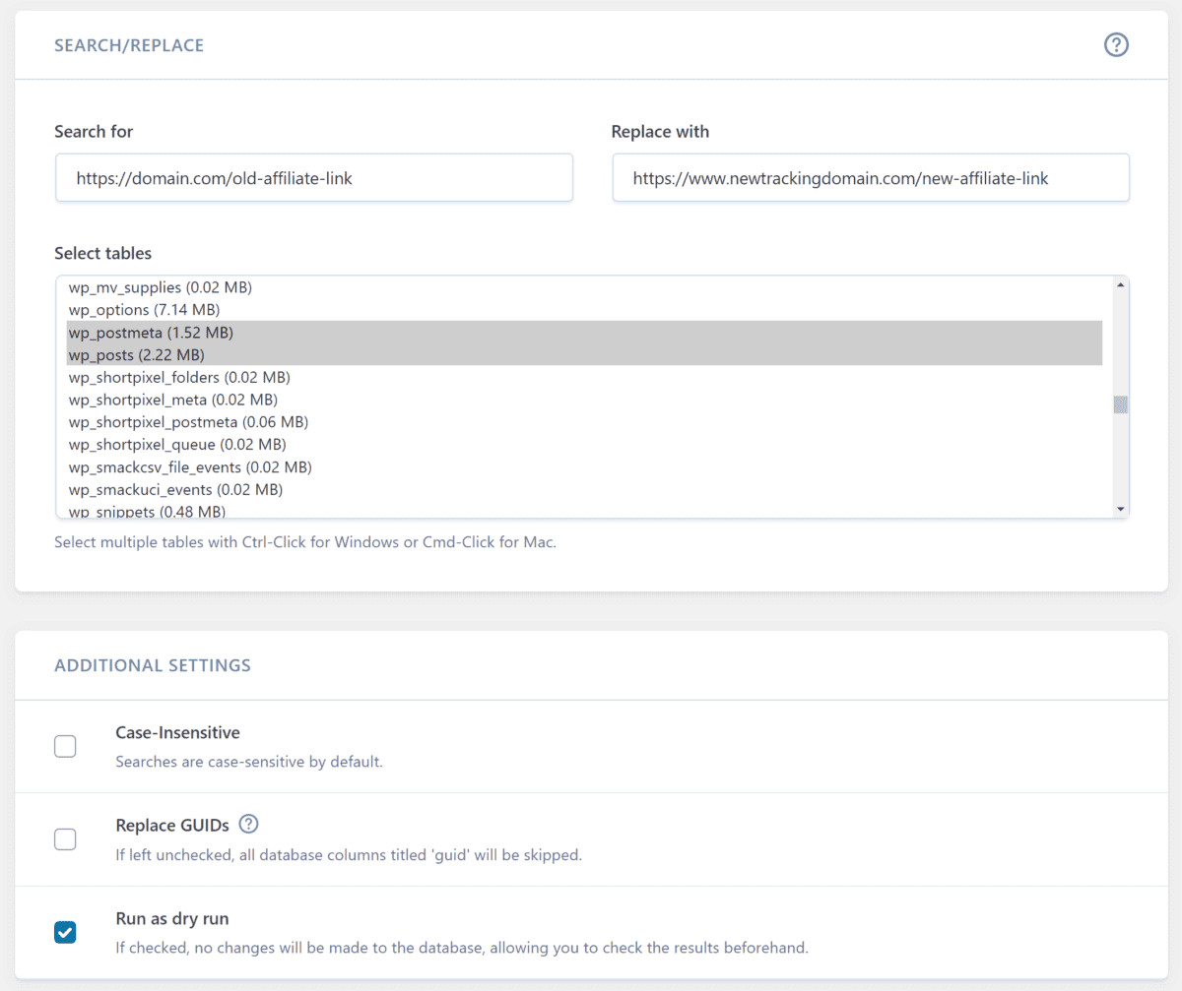This screenshot has height=991, width=1182.
Task: Disable the Run as dry run option
Action: pyautogui.click(x=65, y=932)
